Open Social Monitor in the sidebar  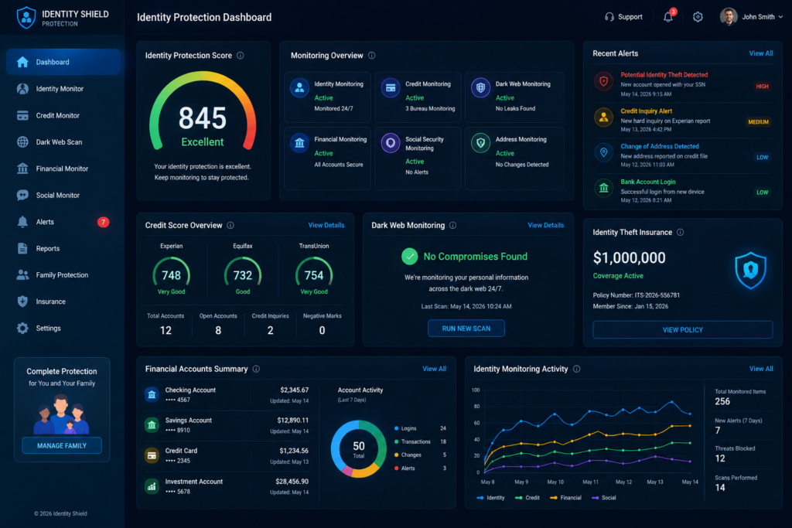(x=63, y=196)
